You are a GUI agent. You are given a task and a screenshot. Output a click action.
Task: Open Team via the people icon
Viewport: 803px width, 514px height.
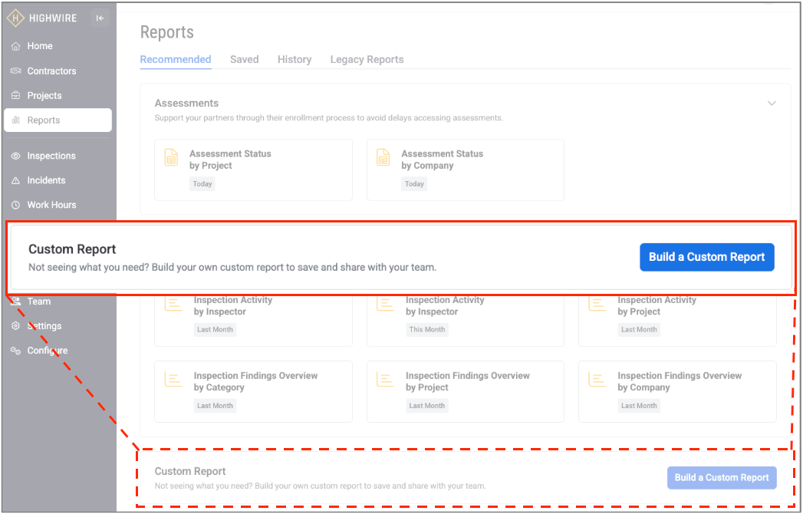[x=16, y=301]
